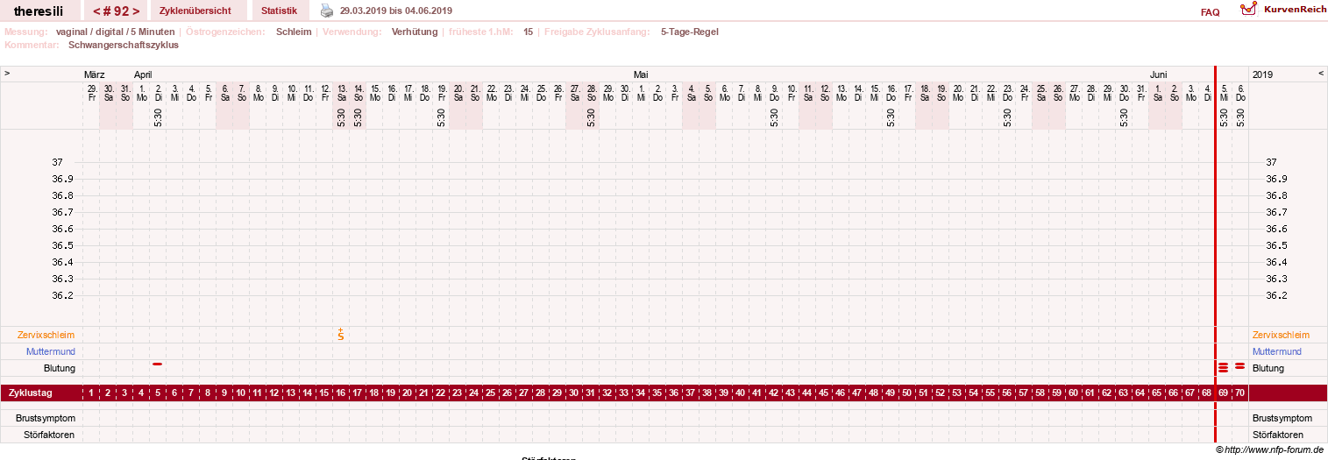This screenshot has height=460, width=1328.
Task: Click the 5:30 time under 2. Di in April
Action: [158, 117]
